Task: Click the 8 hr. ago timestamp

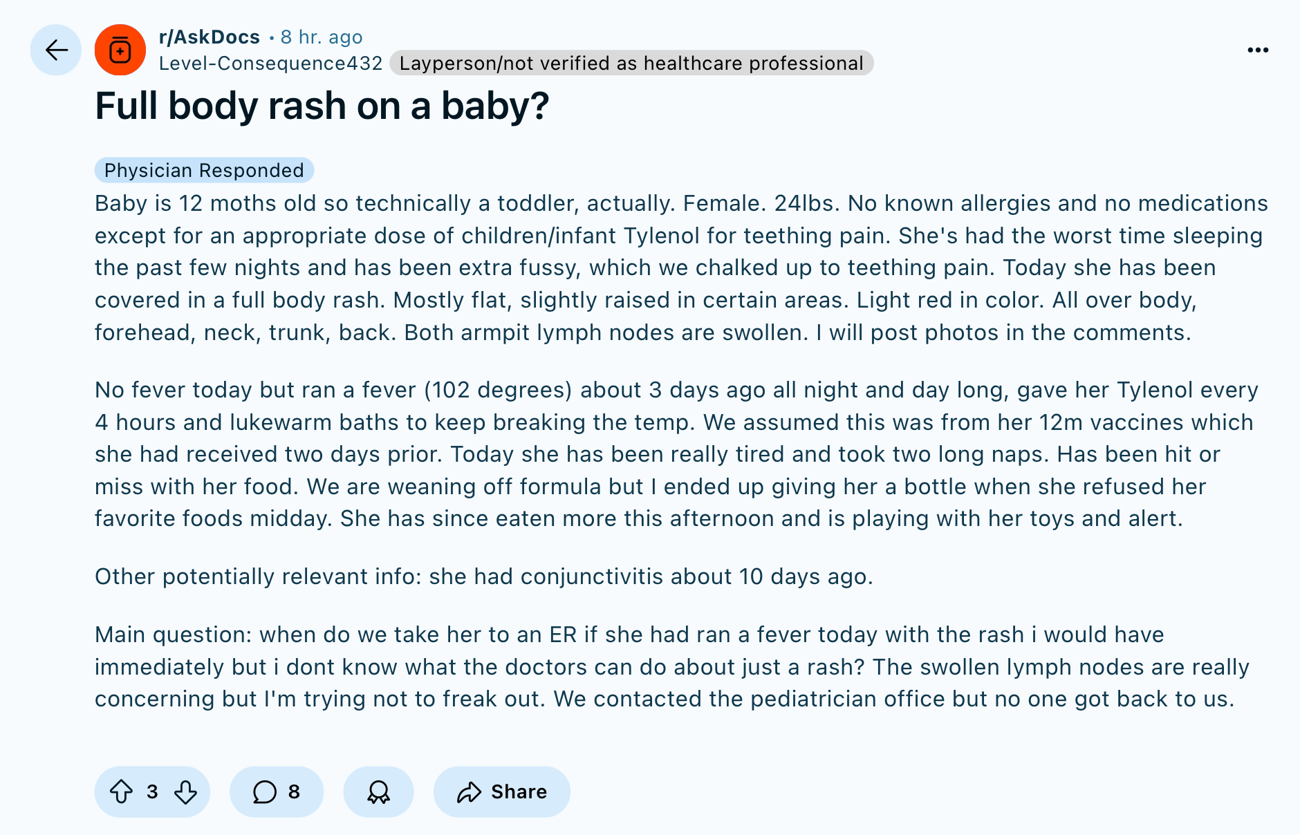Action: point(322,37)
